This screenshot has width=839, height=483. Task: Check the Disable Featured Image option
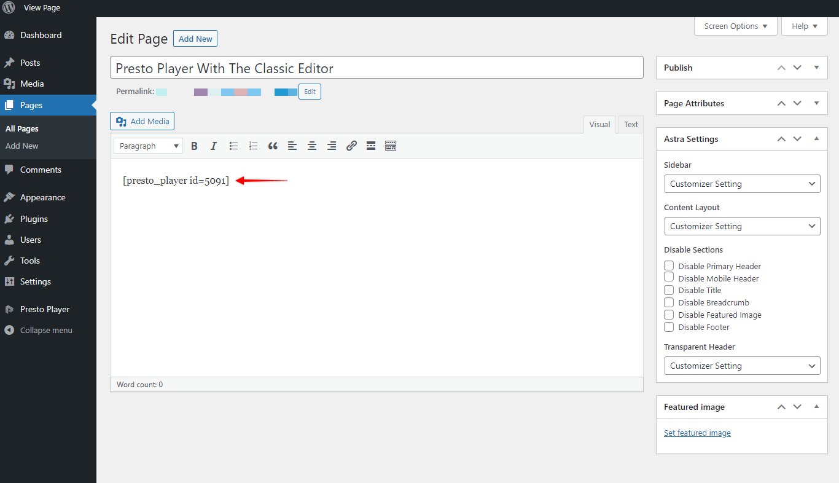(669, 315)
